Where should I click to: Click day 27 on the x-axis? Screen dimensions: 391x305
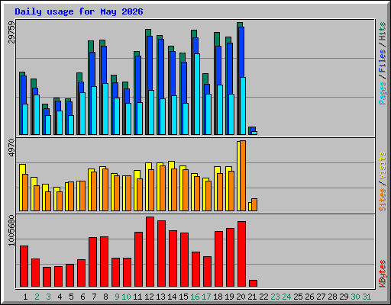point(321,297)
